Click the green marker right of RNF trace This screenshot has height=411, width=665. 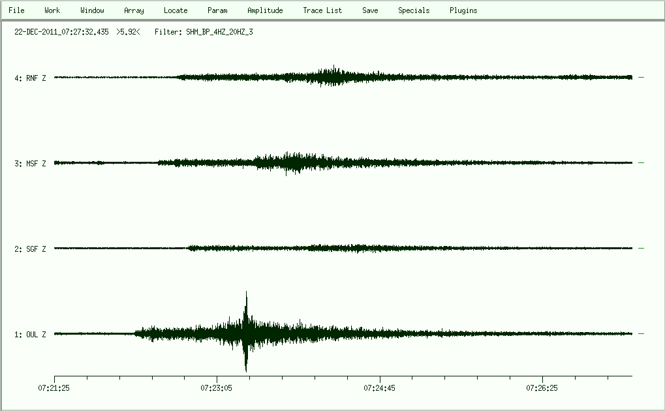[x=641, y=77]
